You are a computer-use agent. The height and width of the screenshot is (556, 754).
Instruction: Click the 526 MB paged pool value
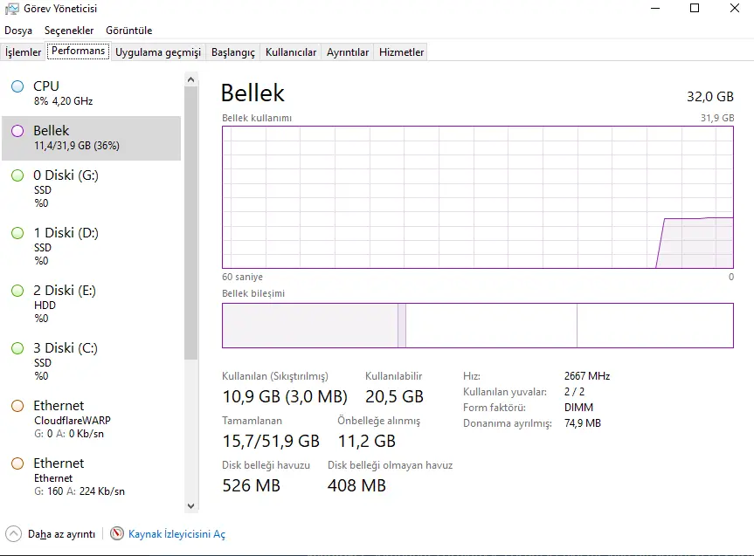point(251,485)
